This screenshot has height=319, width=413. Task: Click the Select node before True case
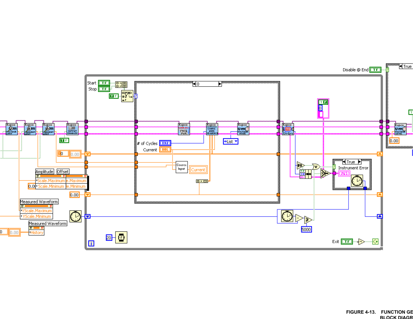(x=325, y=173)
